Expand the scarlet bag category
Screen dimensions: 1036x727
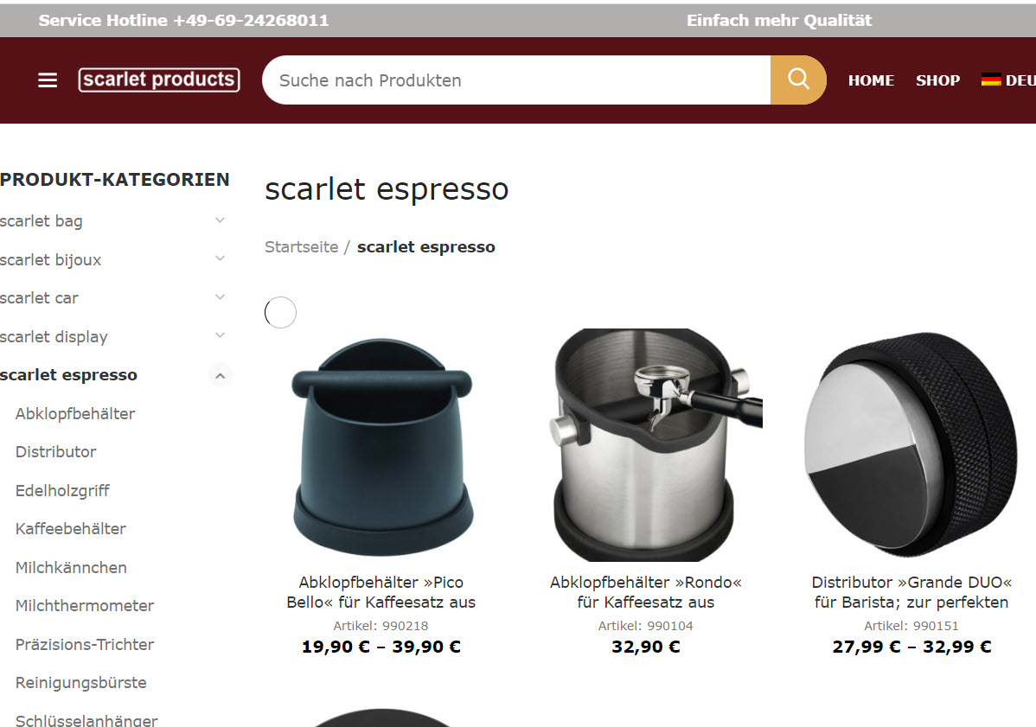tap(220, 220)
